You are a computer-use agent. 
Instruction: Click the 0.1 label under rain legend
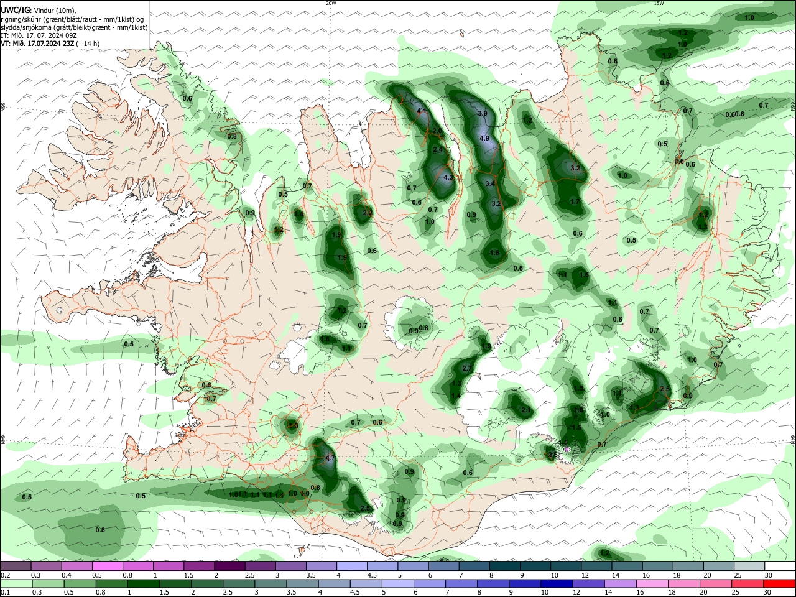(x=5, y=592)
